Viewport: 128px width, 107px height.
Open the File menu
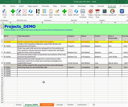pos(4,6)
